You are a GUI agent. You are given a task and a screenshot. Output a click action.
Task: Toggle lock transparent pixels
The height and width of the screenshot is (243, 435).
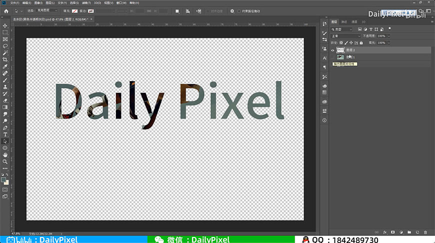341,42
